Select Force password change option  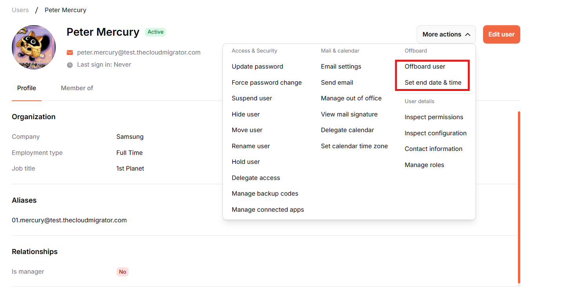267,83
